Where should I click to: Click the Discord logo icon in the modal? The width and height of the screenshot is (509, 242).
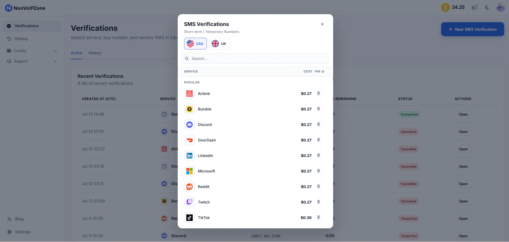click(190, 125)
